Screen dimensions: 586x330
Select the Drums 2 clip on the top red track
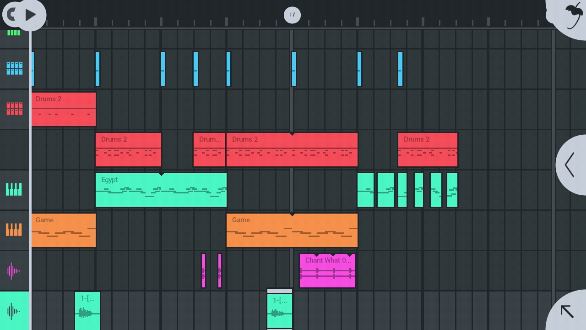pyautogui.click(x=64, y=109)
